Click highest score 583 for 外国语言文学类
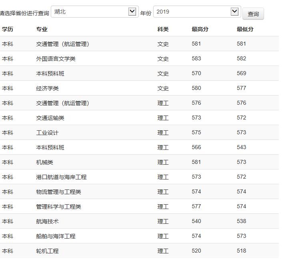The width and height of the screenshot is (282, 261). [x=196, y=58]
